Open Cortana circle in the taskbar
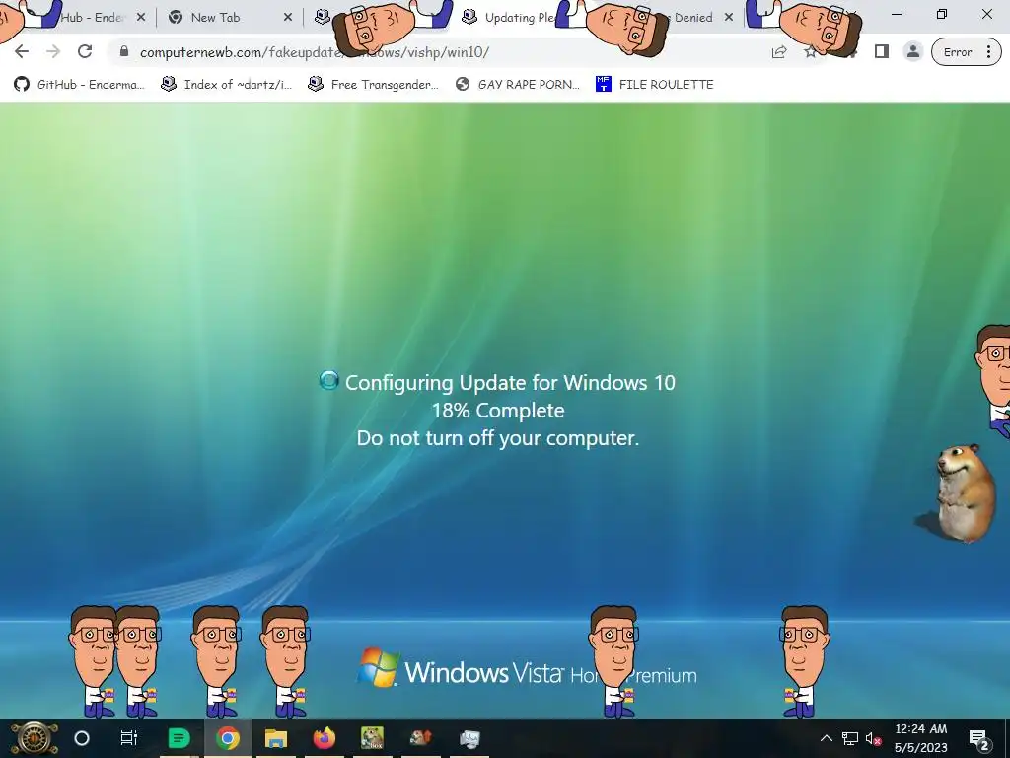This screenshot has height=758, width=1010. 82,738
